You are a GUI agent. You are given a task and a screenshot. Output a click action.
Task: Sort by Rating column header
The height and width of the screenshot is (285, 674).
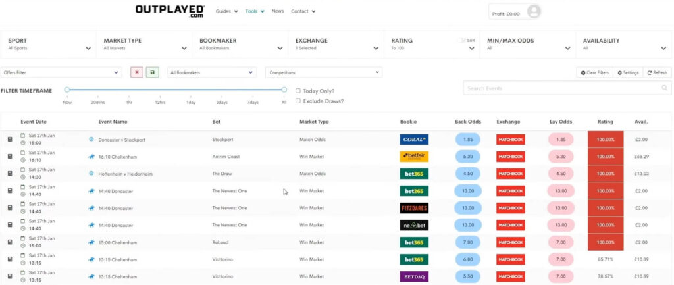[606, 122]
